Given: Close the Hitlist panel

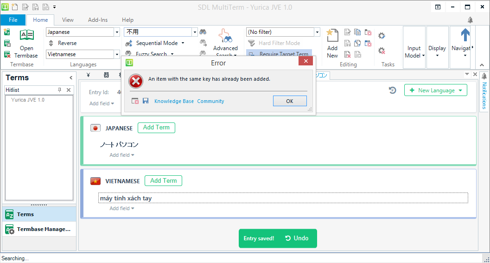Looking at the screenshot, I should (69, 90).
